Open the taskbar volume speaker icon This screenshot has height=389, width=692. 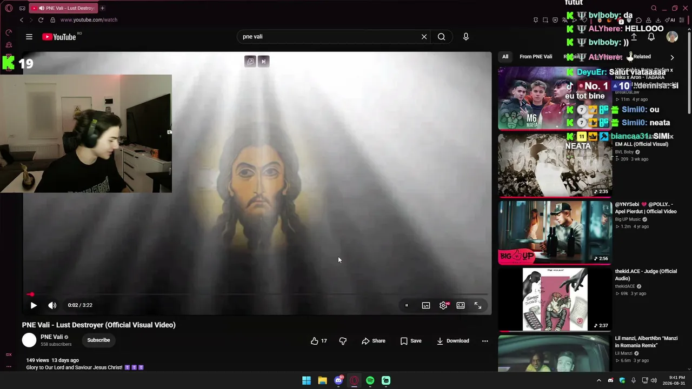point(654,380)
